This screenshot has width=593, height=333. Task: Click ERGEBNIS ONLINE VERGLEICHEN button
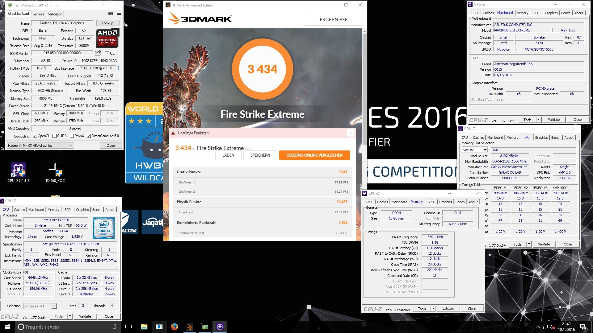[314, 155]
